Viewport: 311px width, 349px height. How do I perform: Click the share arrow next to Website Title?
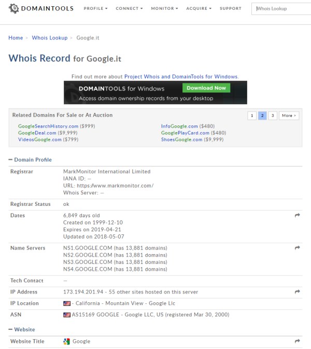pyautogui.click(x=298, y=341)
